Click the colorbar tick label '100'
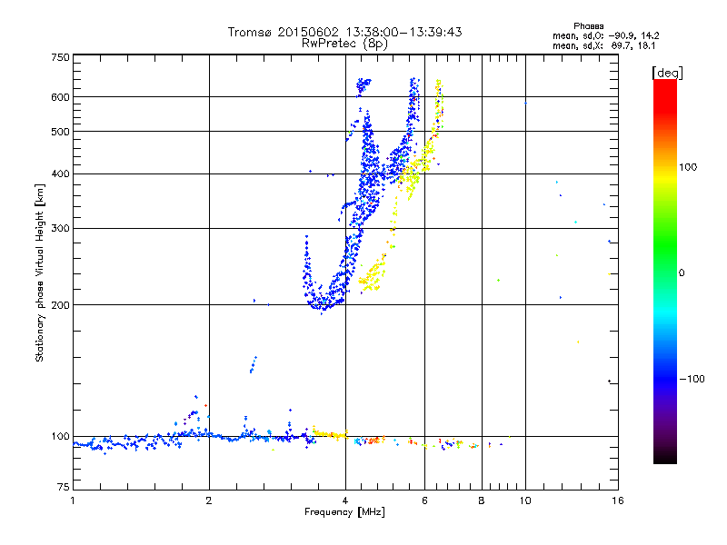Viewport: 727px width, 545px height. (x=688, y=167)
